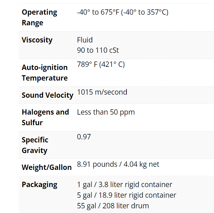Select the Packaging row label
This screenshot has height=213, width=214.
coord(40,185)
